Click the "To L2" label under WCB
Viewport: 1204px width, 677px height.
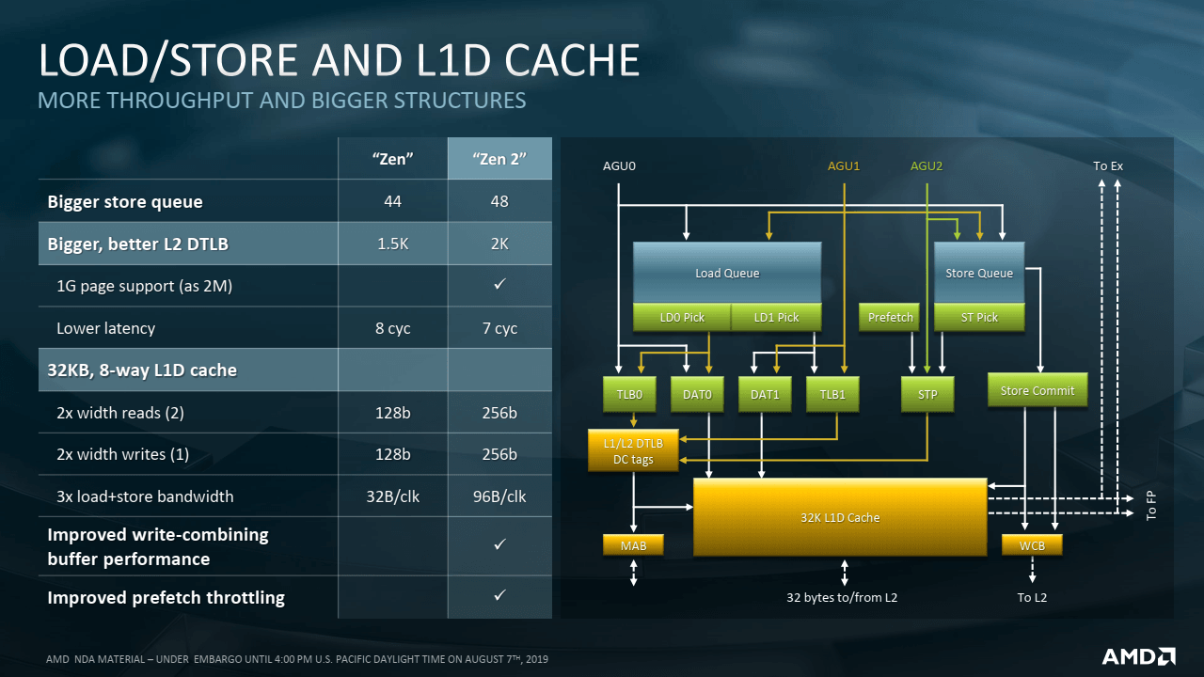(x=1032, y=597)
